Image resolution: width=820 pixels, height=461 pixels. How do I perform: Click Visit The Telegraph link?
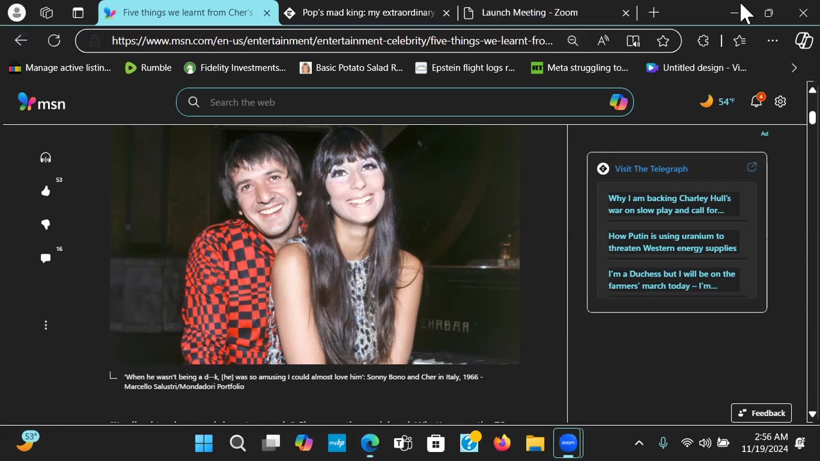[651, 168]
